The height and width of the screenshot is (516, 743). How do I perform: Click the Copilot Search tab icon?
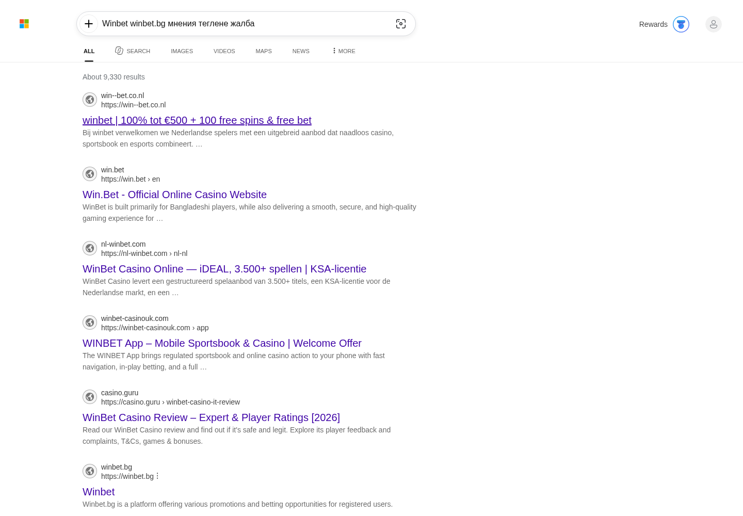tap(119, 51)
